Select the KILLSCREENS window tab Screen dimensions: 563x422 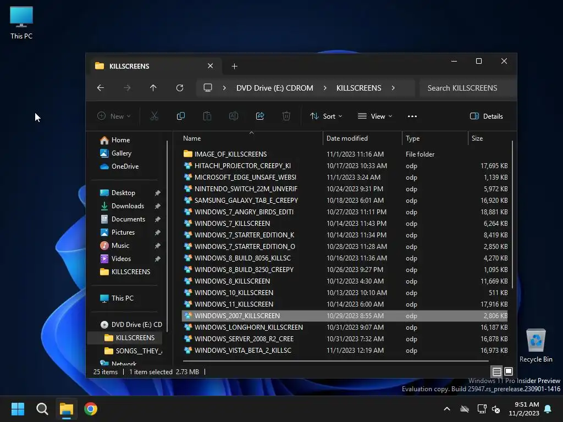[155, 66]
